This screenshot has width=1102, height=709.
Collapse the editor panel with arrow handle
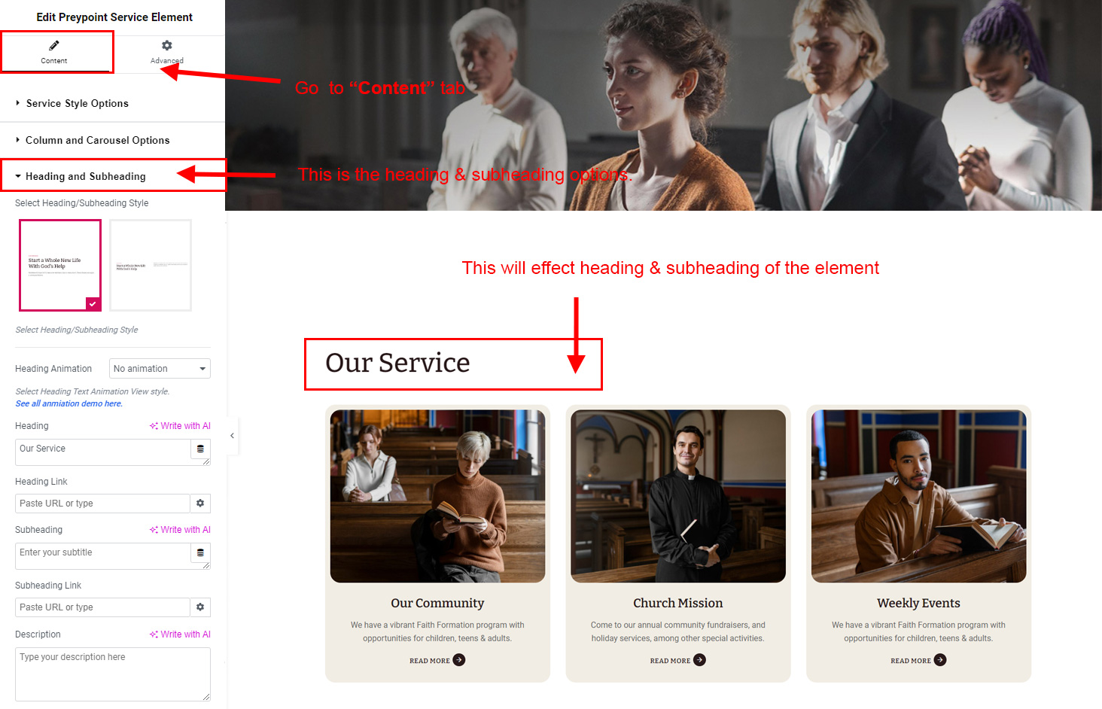point(232,436)
